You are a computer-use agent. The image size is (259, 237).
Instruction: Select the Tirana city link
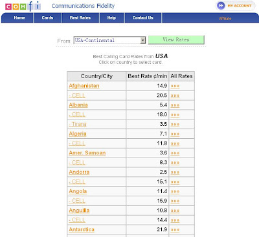tap(78, 124)
